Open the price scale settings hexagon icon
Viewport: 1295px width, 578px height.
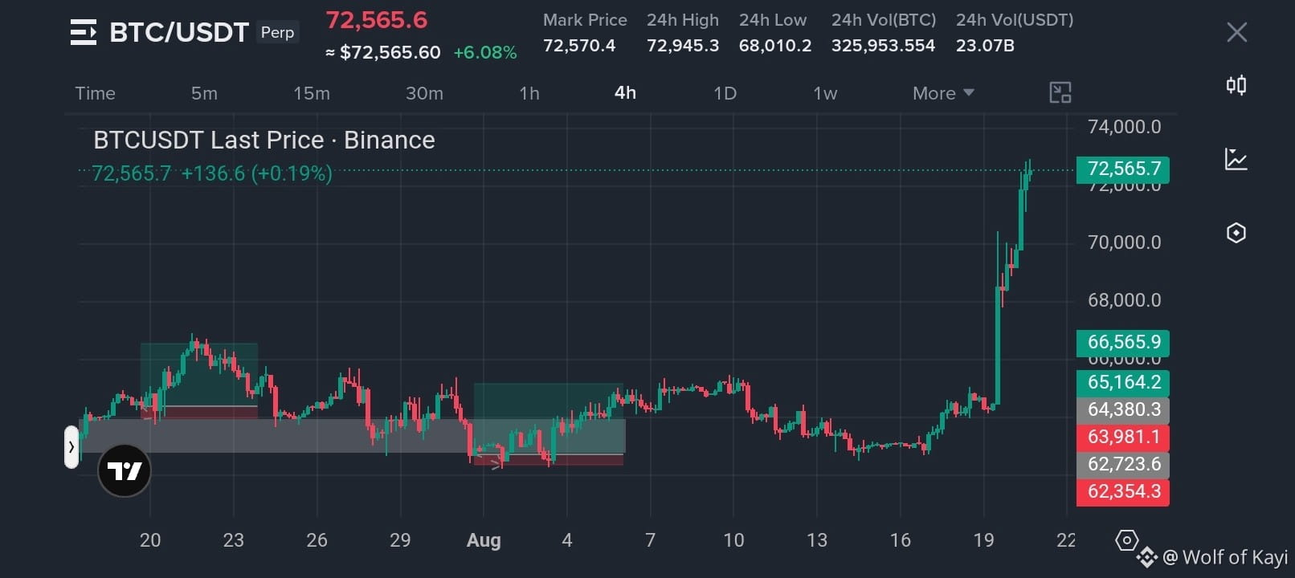coord(1126,540)
